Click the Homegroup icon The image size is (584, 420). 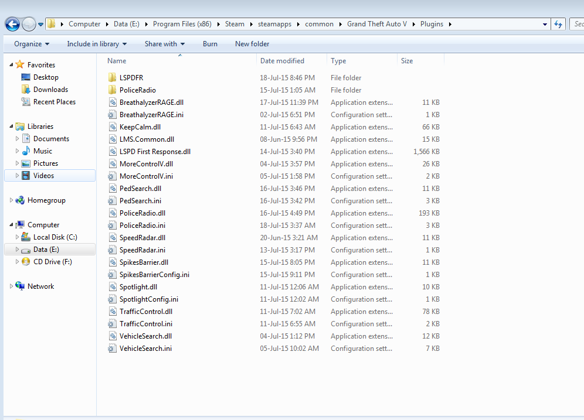[x=20, y=200]
